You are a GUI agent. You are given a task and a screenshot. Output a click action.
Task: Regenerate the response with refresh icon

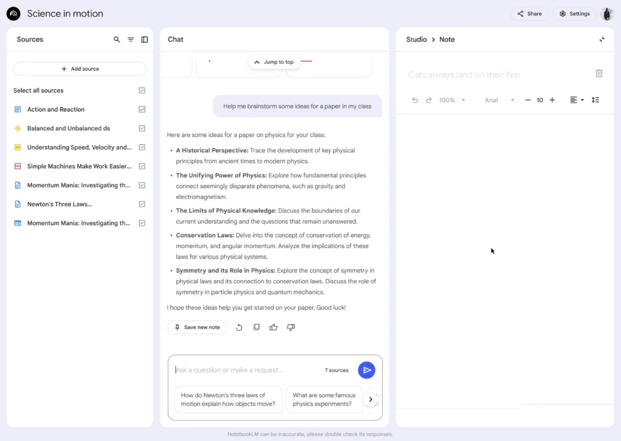239,327
